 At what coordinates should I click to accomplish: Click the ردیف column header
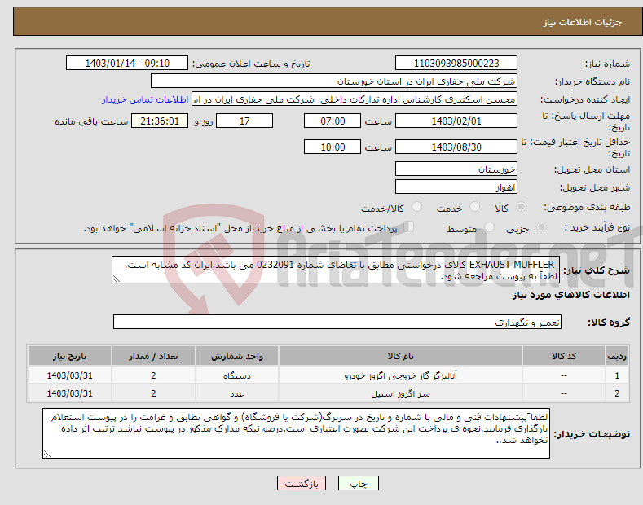[x=617, y=356]
